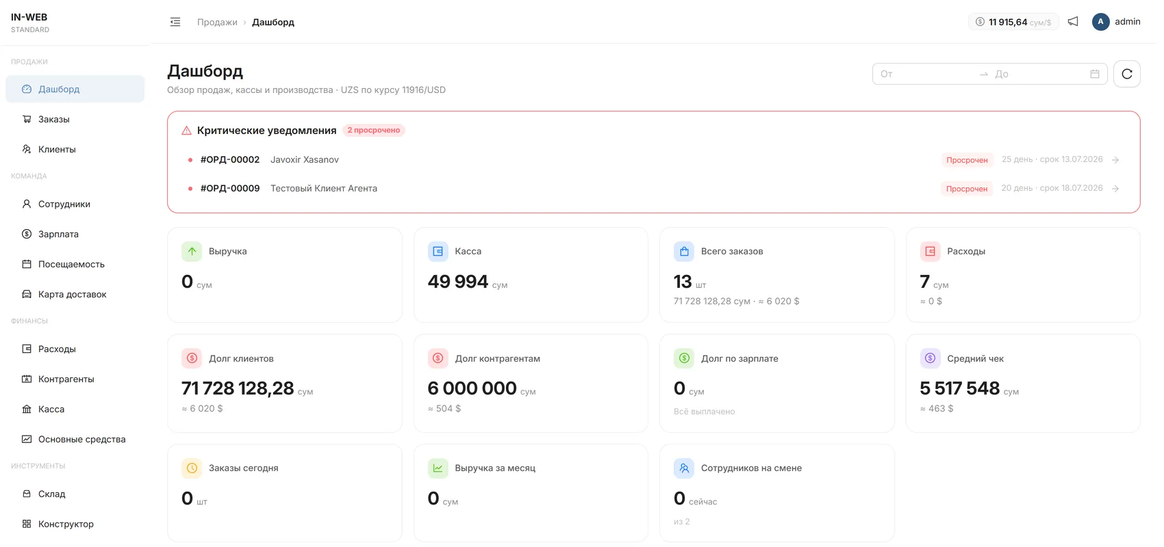Select Дашборд in the sidebar
Image resolution: width=1164 pixels, height=547 pixels.
click(x=75, y=89)
